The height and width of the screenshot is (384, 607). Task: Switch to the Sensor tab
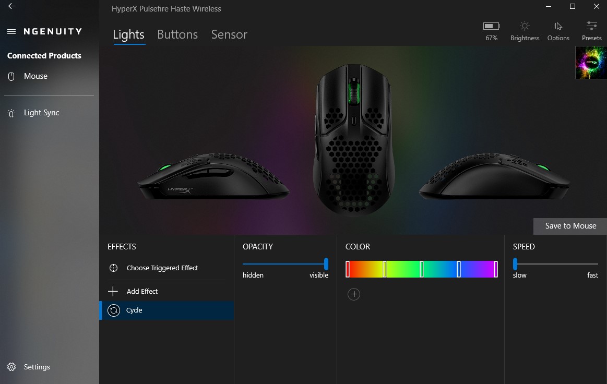tap(229, 34)
